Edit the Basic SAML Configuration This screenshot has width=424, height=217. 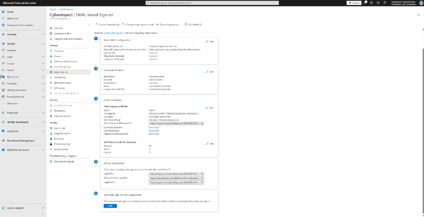[x=210, y=42]
